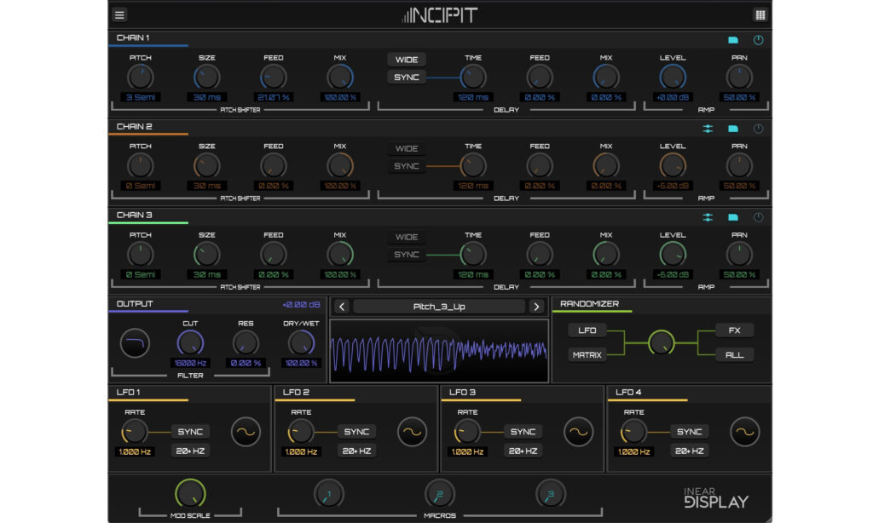The height and width of the screenshot is (523, 873).
Task: Click the Chain 1 cyan preset icon
Action: coord(732,40)
